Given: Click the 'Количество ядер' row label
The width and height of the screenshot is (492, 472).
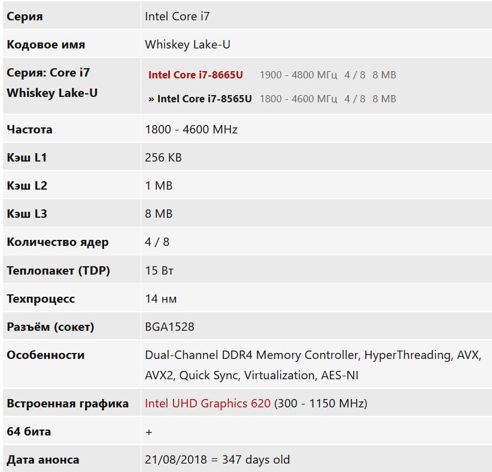Looking at the screenshot, I should coord(57,242).
